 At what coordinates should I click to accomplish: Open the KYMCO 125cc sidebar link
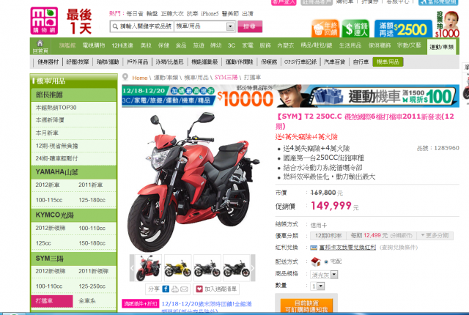(x=43, y=243)
